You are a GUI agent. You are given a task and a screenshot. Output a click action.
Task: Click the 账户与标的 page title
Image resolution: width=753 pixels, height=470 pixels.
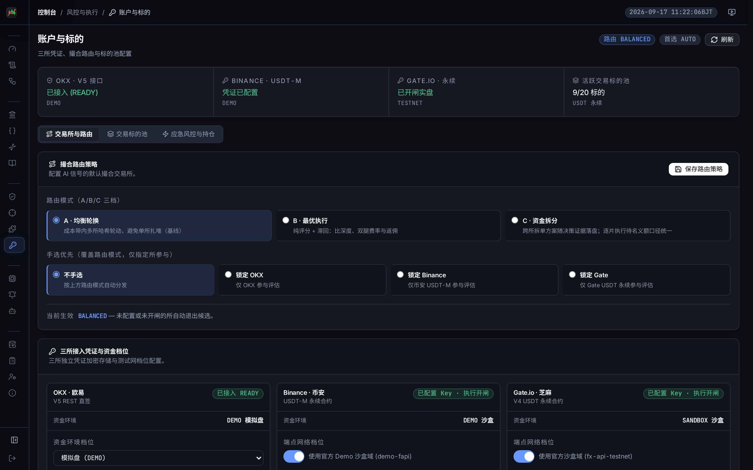pyautogui.click(x=61, y=39)
